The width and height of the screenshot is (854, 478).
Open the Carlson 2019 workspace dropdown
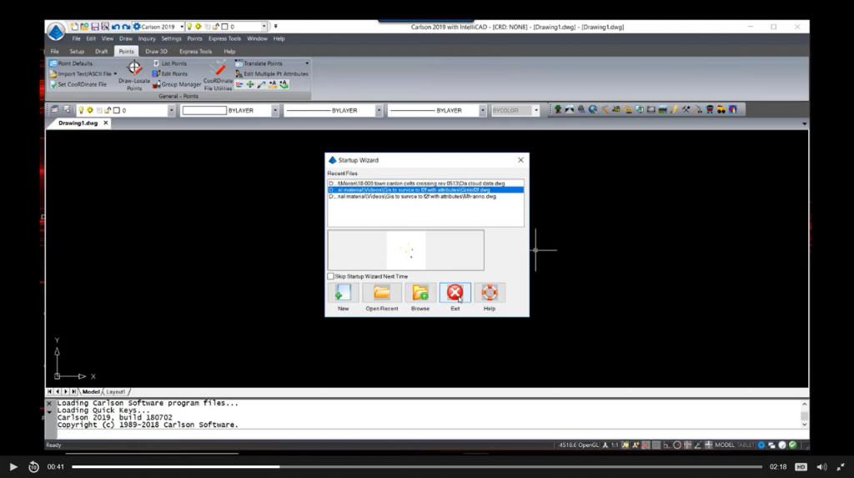tap(182, 26)
